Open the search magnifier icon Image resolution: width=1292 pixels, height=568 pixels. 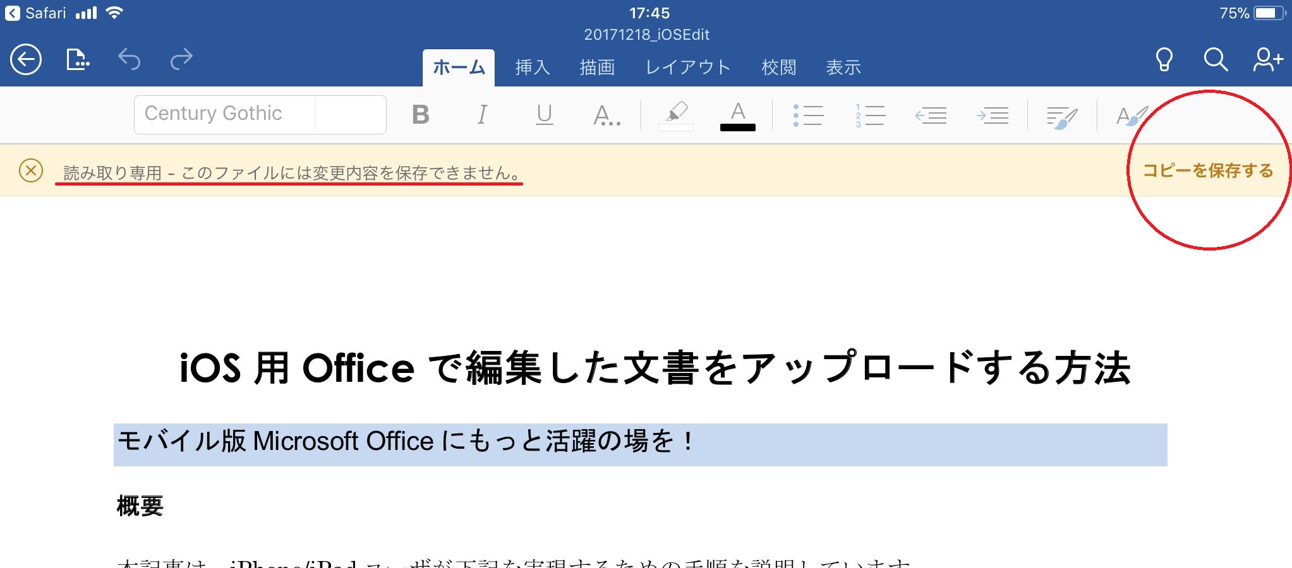point(1216,60)
